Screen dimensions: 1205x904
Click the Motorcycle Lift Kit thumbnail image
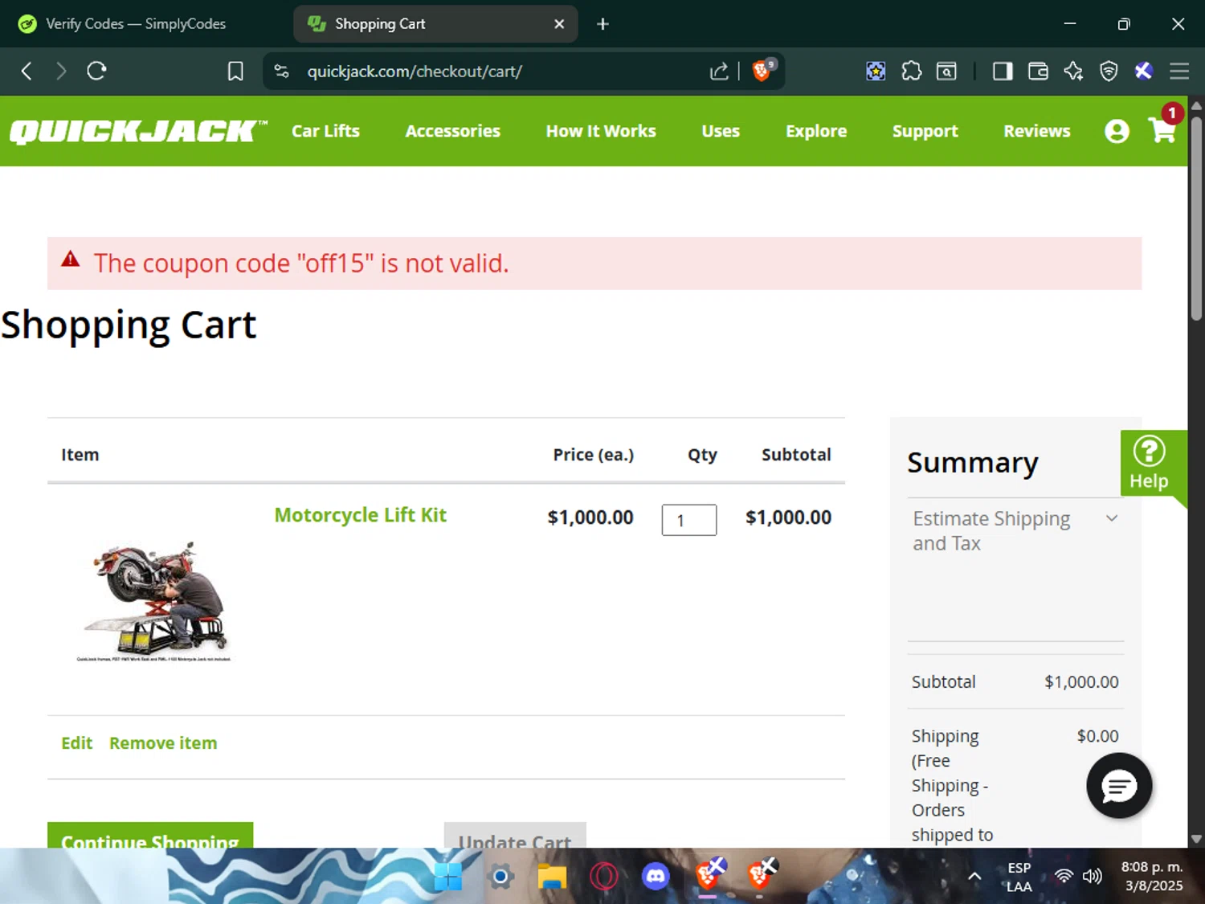click(153, 600)
